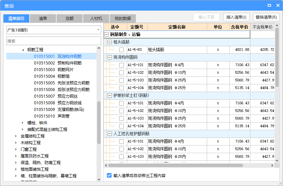283x186 pixels.
Task: Check A1-5-102 under 现浇构件圆钢 group
Action: [122, 72]
